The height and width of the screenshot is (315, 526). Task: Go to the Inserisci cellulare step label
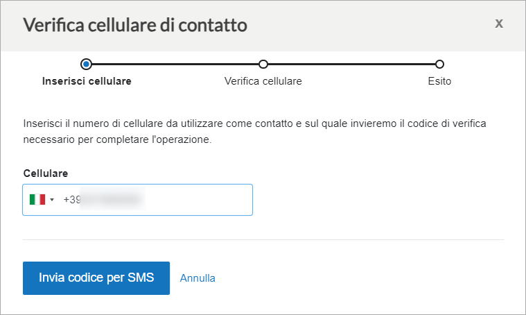pos(87,81)
